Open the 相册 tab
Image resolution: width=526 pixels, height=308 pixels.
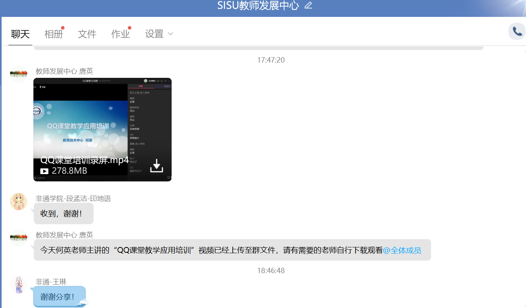[53, 34]
